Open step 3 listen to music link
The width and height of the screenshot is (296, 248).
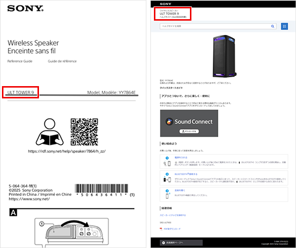coord(180,190)
